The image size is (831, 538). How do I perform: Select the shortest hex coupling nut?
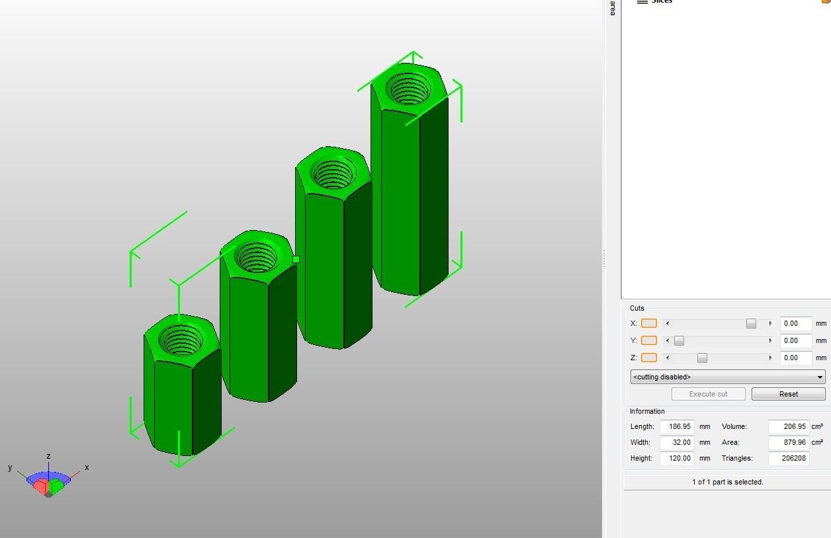click(x=182, y=385)
